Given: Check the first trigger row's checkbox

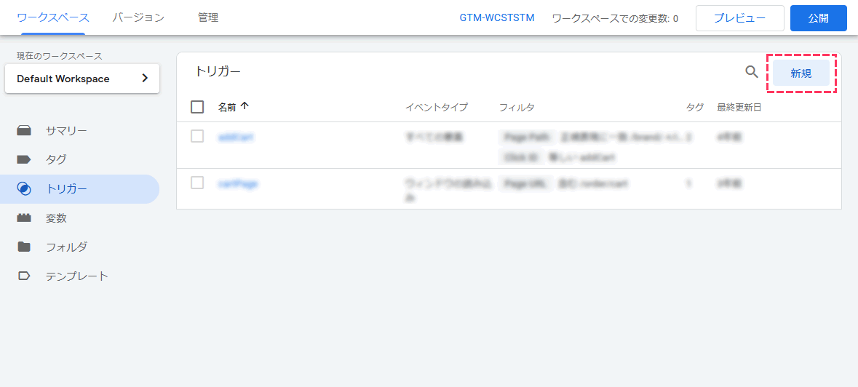Looking at the screenshot, I should click(197, 136).
